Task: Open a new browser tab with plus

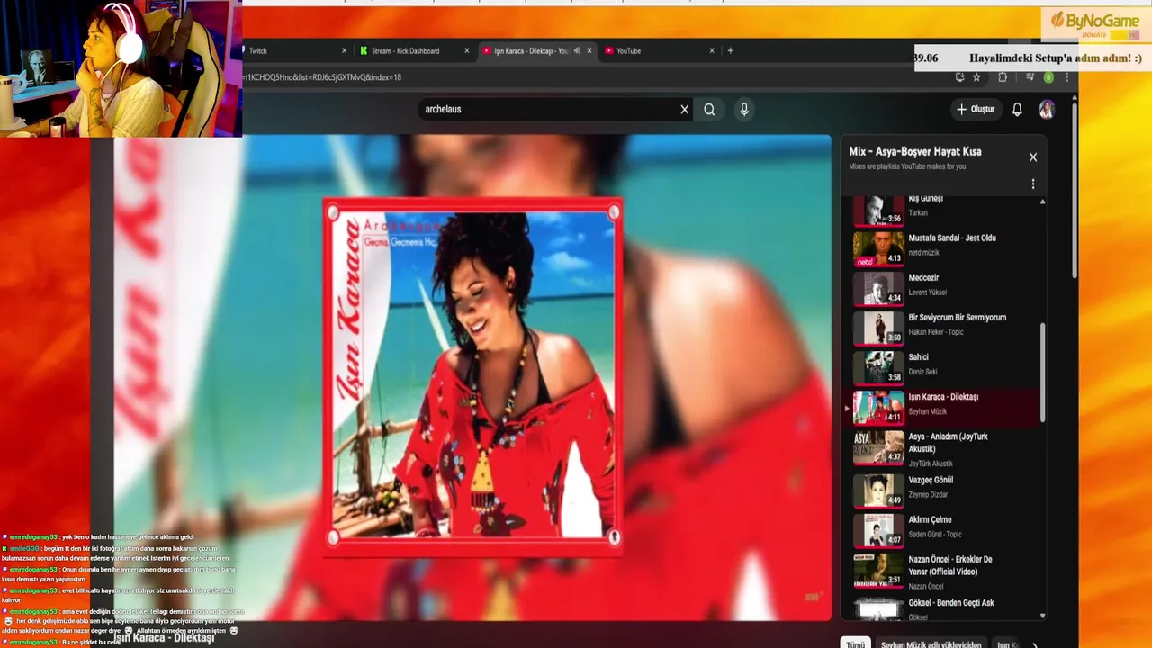Action: pos(730,50)
